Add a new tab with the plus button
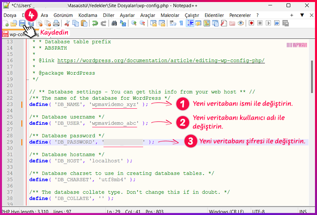Image resolution: width=317 pixels, height=215 pixels. point(292,15)
